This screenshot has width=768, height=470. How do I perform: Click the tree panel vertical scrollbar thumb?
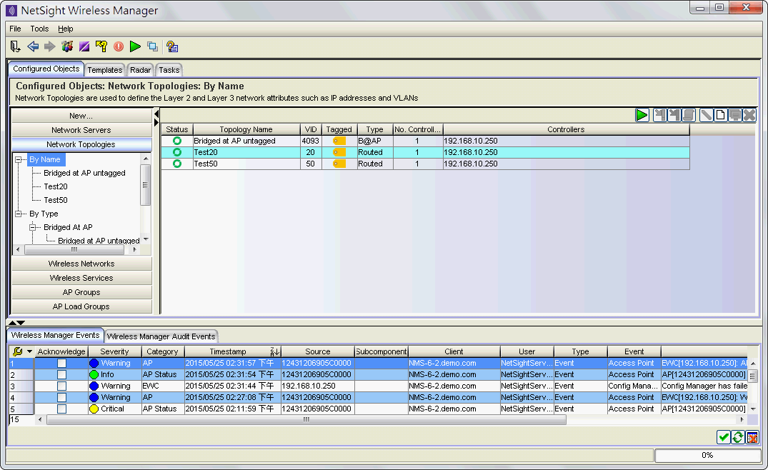[x=146, y=185]
